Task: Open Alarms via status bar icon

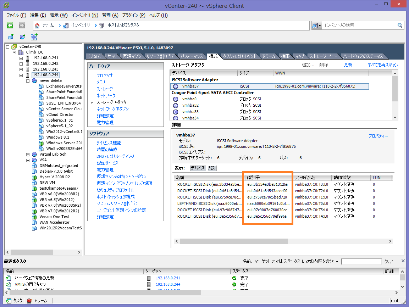Action: coord(29,301)
